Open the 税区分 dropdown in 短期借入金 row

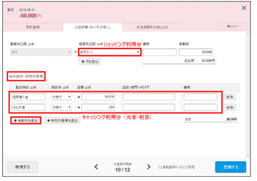coord(62,97)
